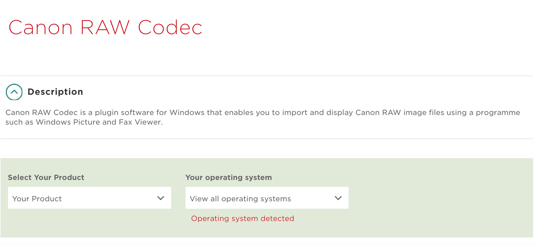The height and width of the screenshot is (246, 540).
Task: Click the description paragraph's first line
Action: click(263, 113)
